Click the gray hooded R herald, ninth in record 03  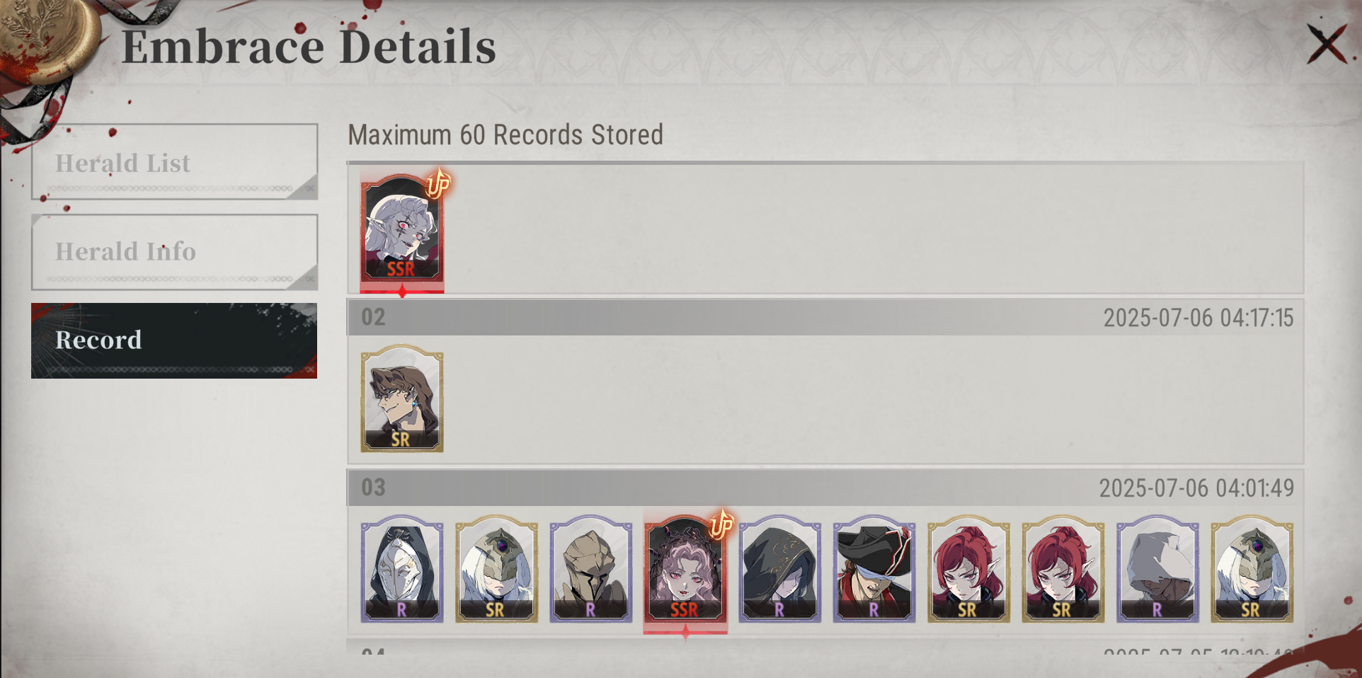click(x=1157, y=569)
